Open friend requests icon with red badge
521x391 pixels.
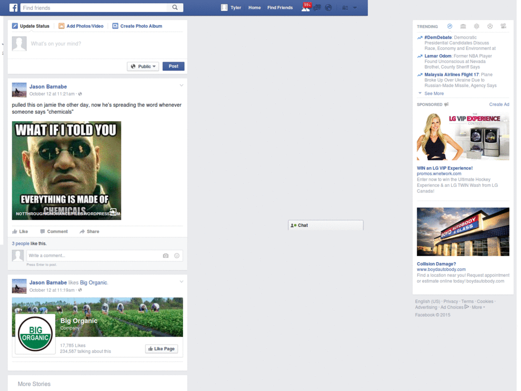[306, 7]
